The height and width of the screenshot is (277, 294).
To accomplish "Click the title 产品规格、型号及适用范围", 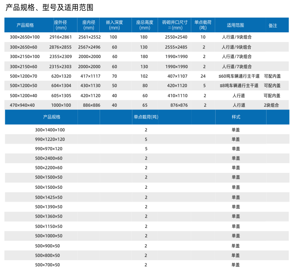I will [x=49, y=8].
